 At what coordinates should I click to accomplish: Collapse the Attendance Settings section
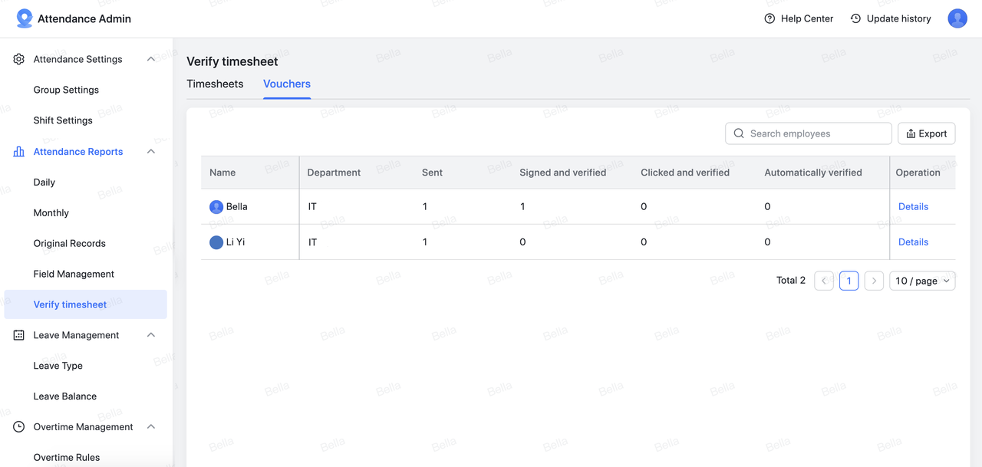tap(151, 59)
